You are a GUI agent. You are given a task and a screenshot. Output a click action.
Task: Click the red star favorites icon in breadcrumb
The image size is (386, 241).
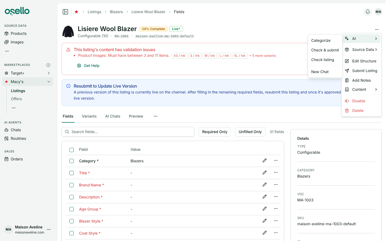coord(76,12)
